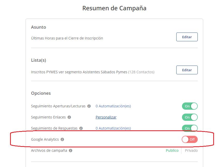
Task: Toggle Seguimiento Aperturas/Lecturas switch off
Action: click(x=190, y=106)
